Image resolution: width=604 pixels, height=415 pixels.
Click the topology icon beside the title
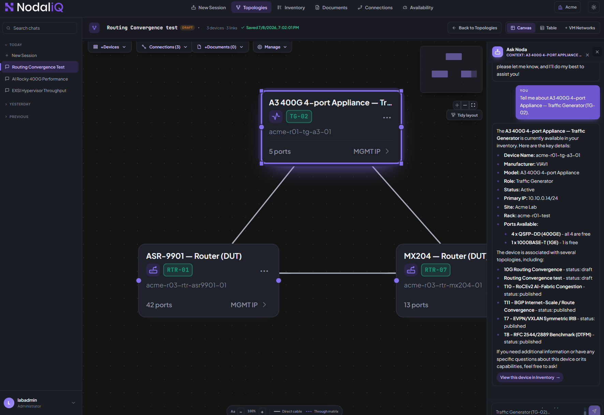pyautogui.click(x=94, y=28)
